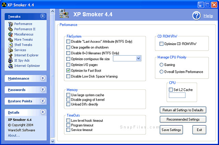The height and width of the screenshot is (145, 219).
Task: Open Internet Explorer tweaks page
Action: [26, 55]
